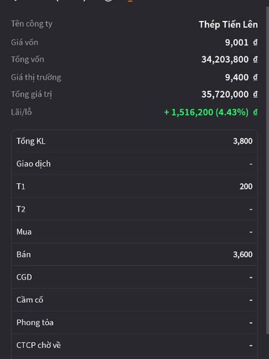Image resolution: width=269 pixels, height=359 pixels.
Task: Click the Bán quantity 3,600
Action: point(243,254)
